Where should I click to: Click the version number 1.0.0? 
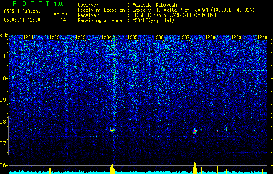pyautogui.click(x=59, y=4)
